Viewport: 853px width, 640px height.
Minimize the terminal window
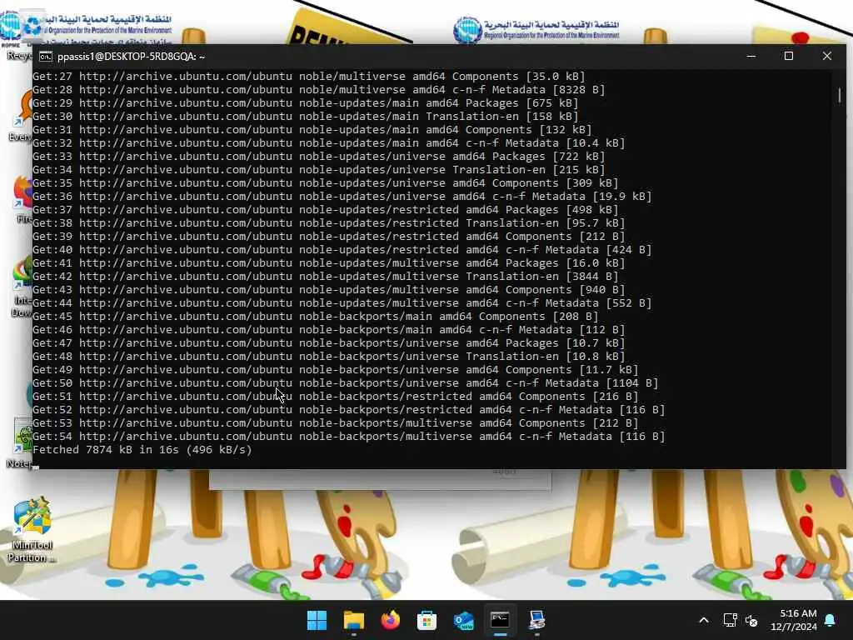pyautogui.click(x=751, y=56)
